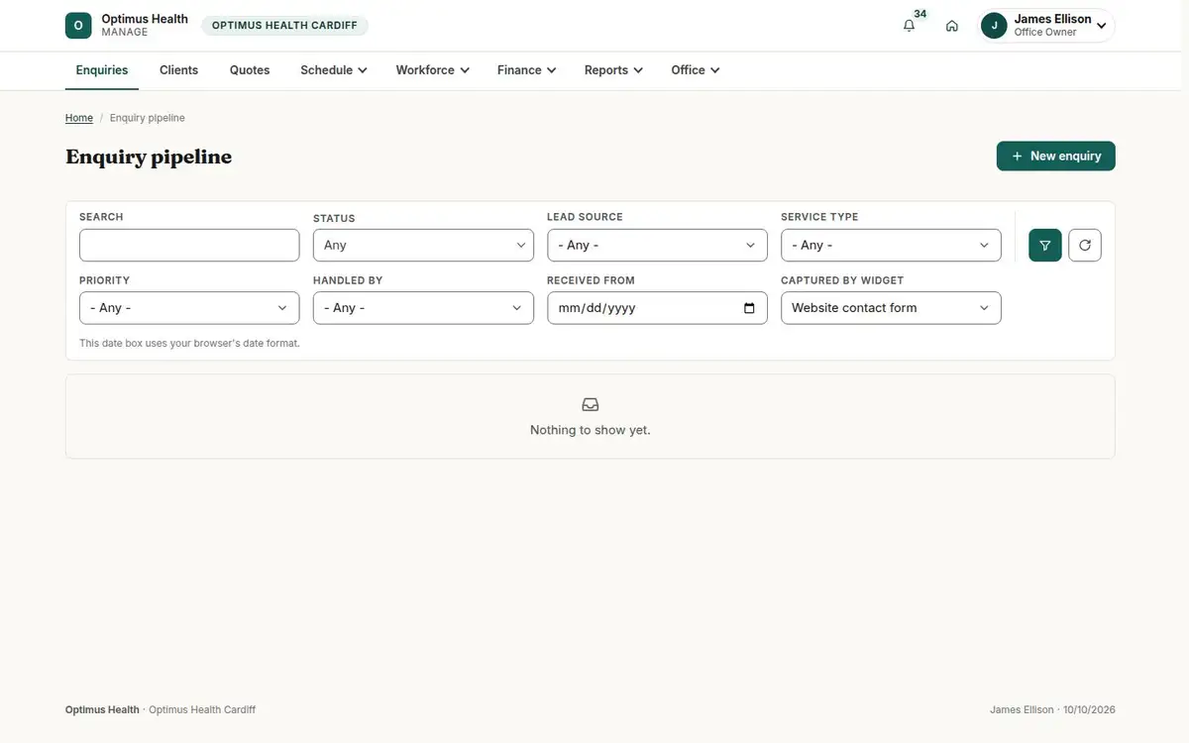Open the Priority dropdown
This screenshot has width=1189, height=743.
pos(189,308)
